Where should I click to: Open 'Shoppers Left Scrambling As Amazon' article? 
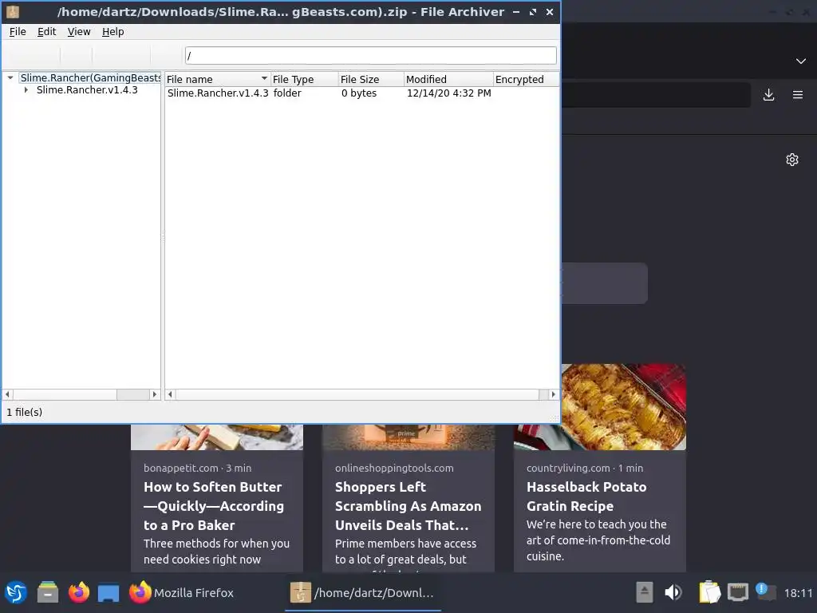tap(408, 506)
